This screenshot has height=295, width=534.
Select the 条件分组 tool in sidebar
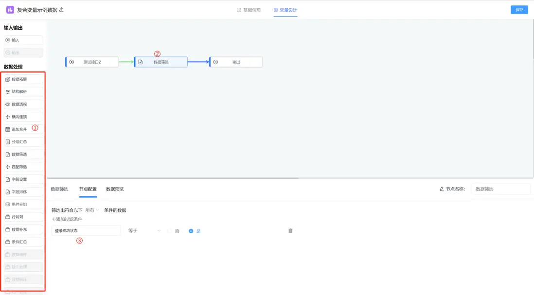(23, 205)
